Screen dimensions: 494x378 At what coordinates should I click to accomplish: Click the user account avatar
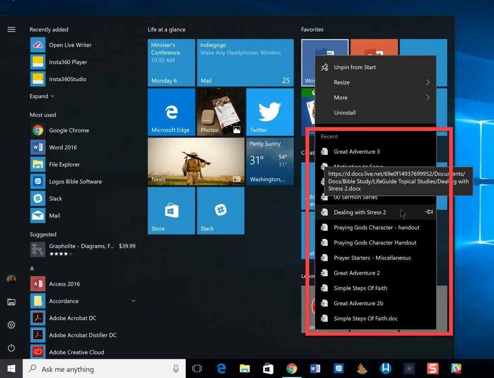coord(12,279)
